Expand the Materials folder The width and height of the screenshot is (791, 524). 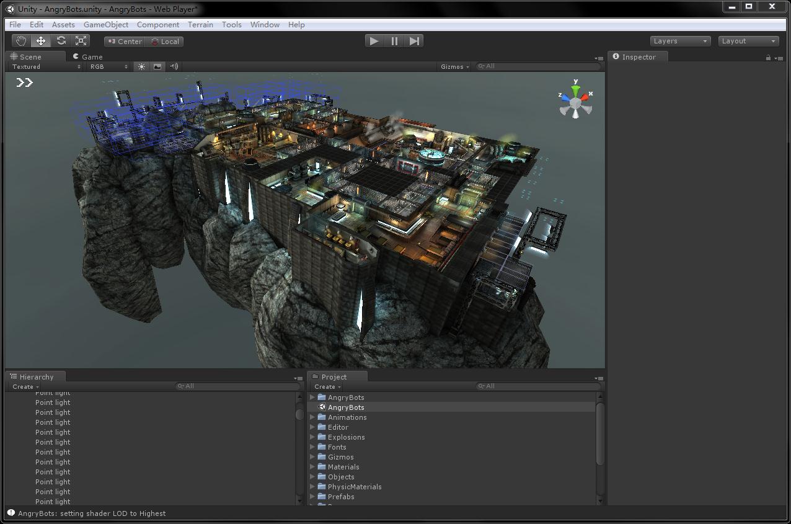(x=312, y=467)
